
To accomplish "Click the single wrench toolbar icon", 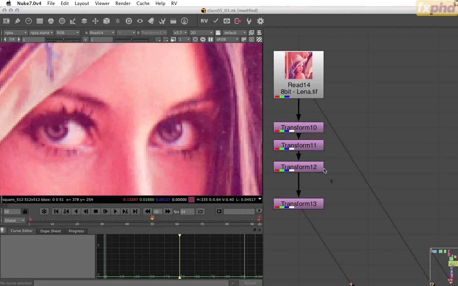I will tap(249, 21).
